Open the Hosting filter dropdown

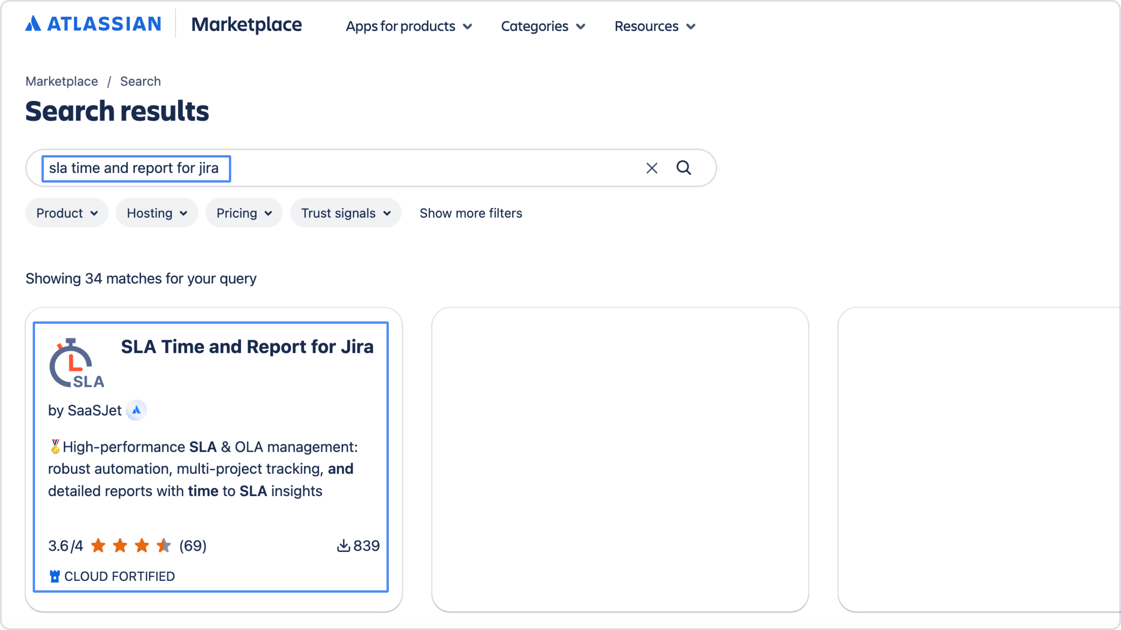pyautogui.click(x=157, y=213)
